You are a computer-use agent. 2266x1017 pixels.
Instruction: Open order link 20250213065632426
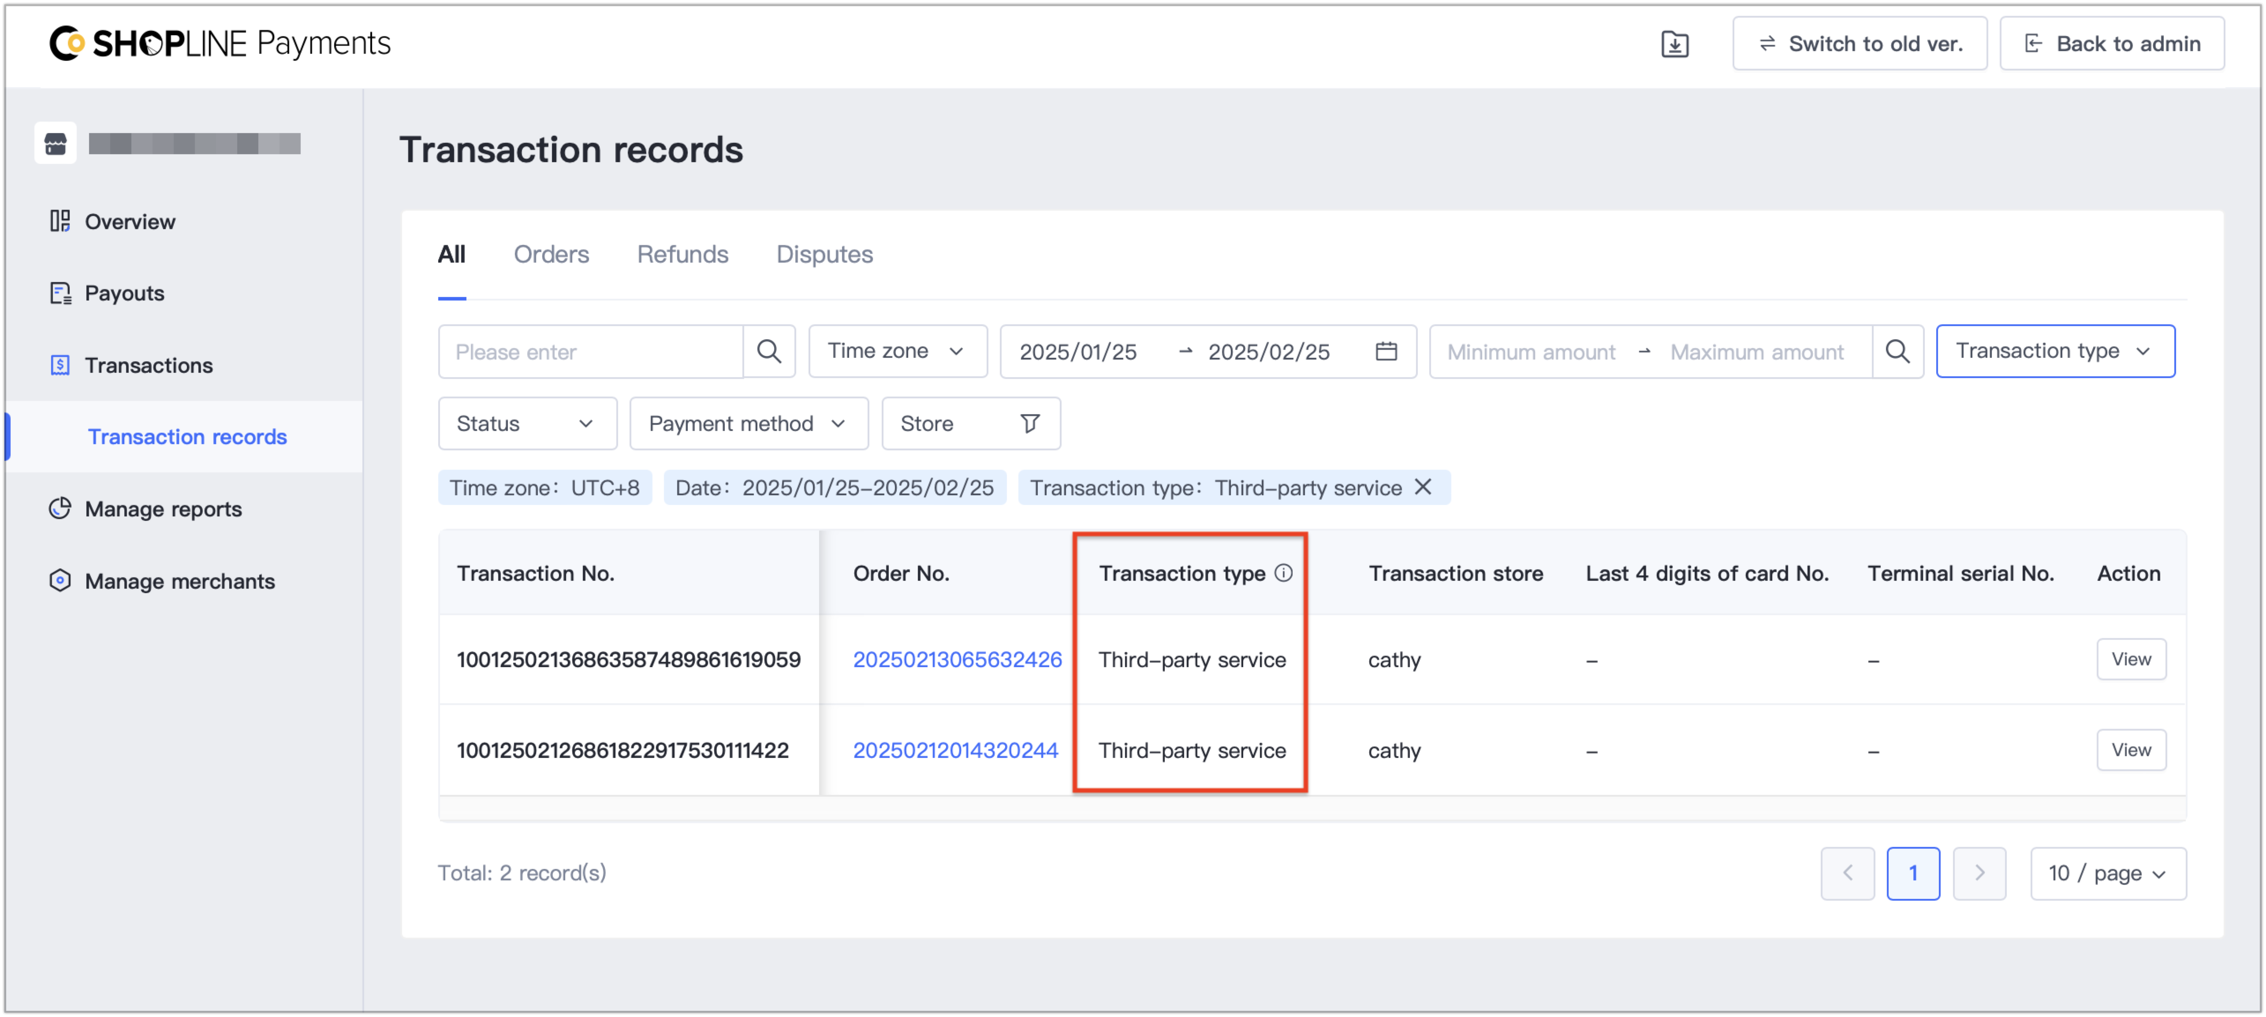point(957,660)
